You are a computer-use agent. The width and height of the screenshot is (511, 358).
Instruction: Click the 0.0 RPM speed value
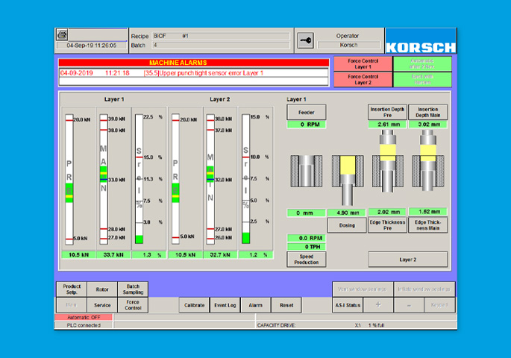(x=307, y=238)
